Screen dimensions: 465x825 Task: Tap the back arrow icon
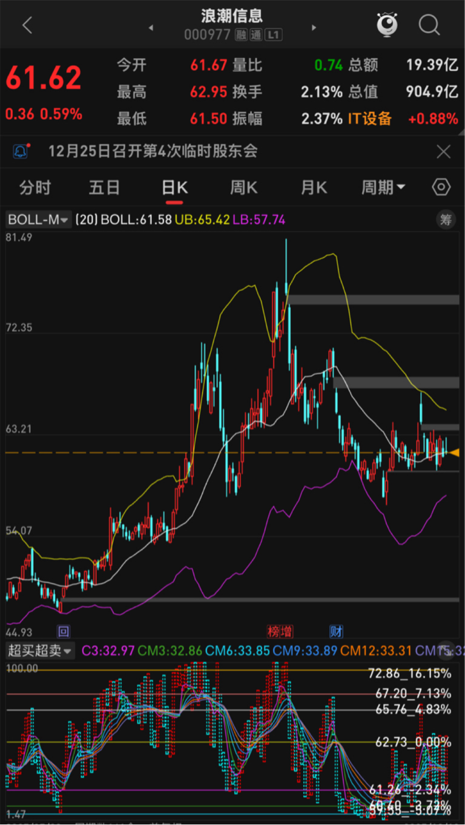tap(27, 25)
